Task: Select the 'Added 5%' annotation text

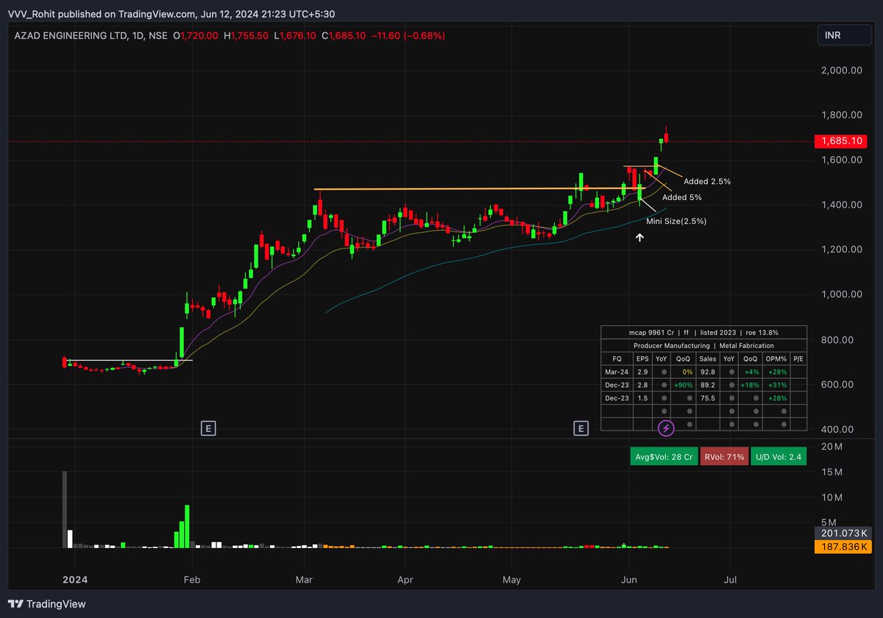Action: click(x=682, y=197)
